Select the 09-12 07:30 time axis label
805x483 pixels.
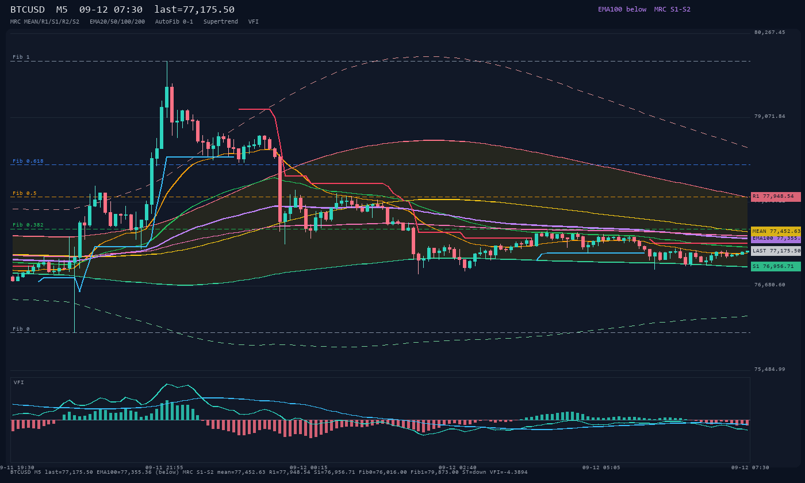[x=750, y=467]
